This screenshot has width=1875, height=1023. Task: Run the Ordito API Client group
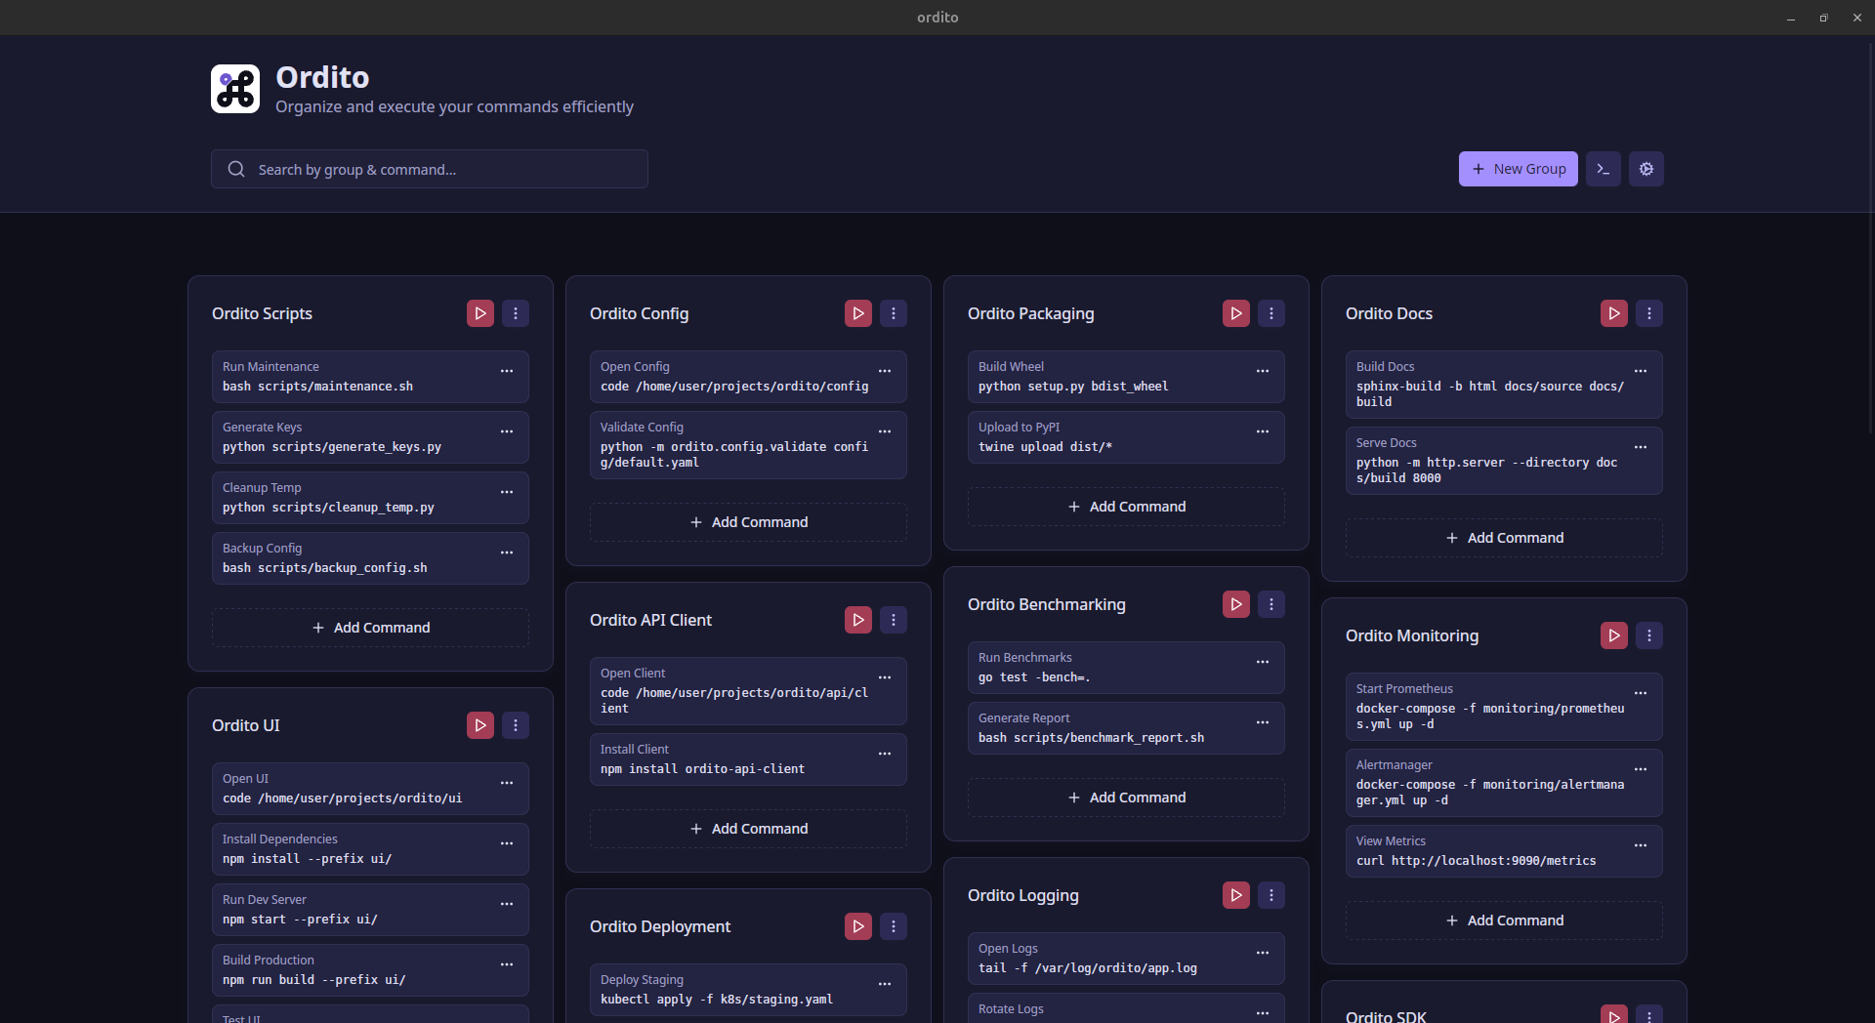tap(858, 620)
